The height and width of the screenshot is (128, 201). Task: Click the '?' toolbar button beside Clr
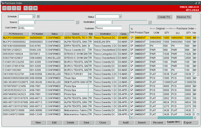tap(30, 8)
